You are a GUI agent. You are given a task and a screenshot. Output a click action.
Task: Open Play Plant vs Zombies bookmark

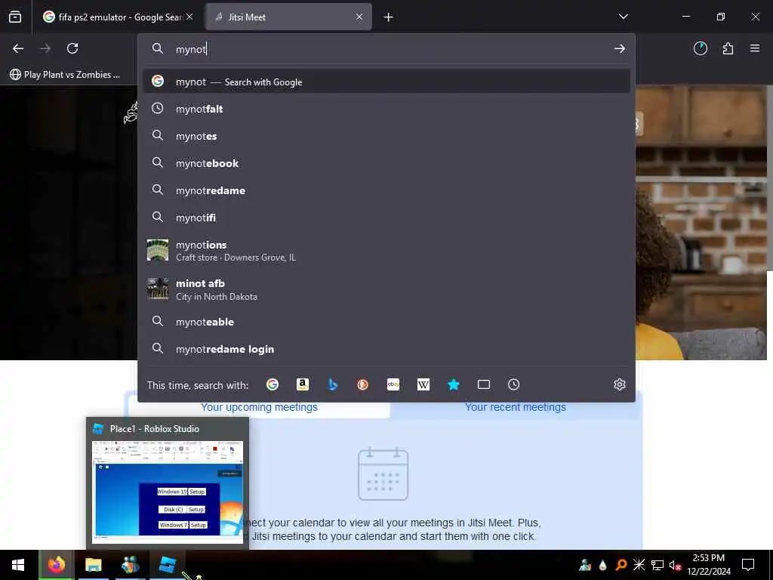(65, 75)
